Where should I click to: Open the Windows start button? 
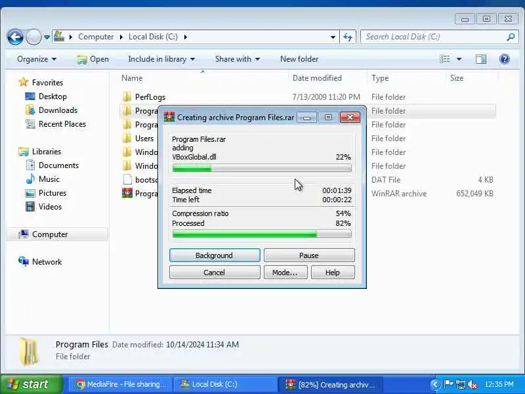coord(31,384)
